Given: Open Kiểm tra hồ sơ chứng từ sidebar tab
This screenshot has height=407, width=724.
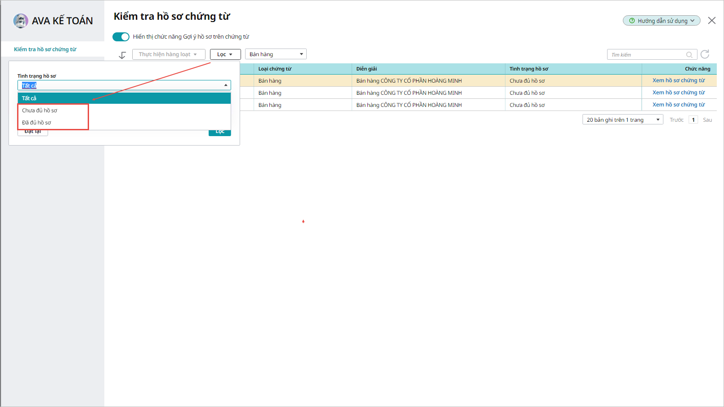Looking at the screenshot, I should pos(45,49).
